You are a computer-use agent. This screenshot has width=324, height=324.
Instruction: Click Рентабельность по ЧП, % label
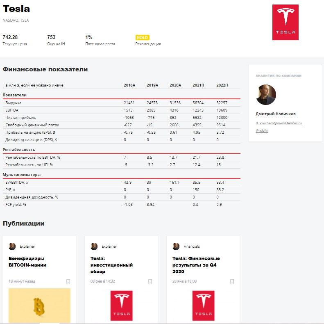pos(29,165)
